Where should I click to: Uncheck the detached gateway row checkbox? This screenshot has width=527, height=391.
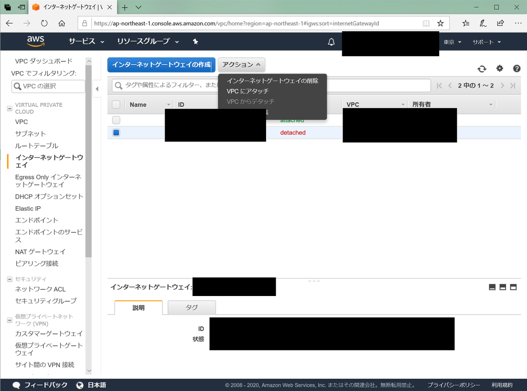(116, 132)
